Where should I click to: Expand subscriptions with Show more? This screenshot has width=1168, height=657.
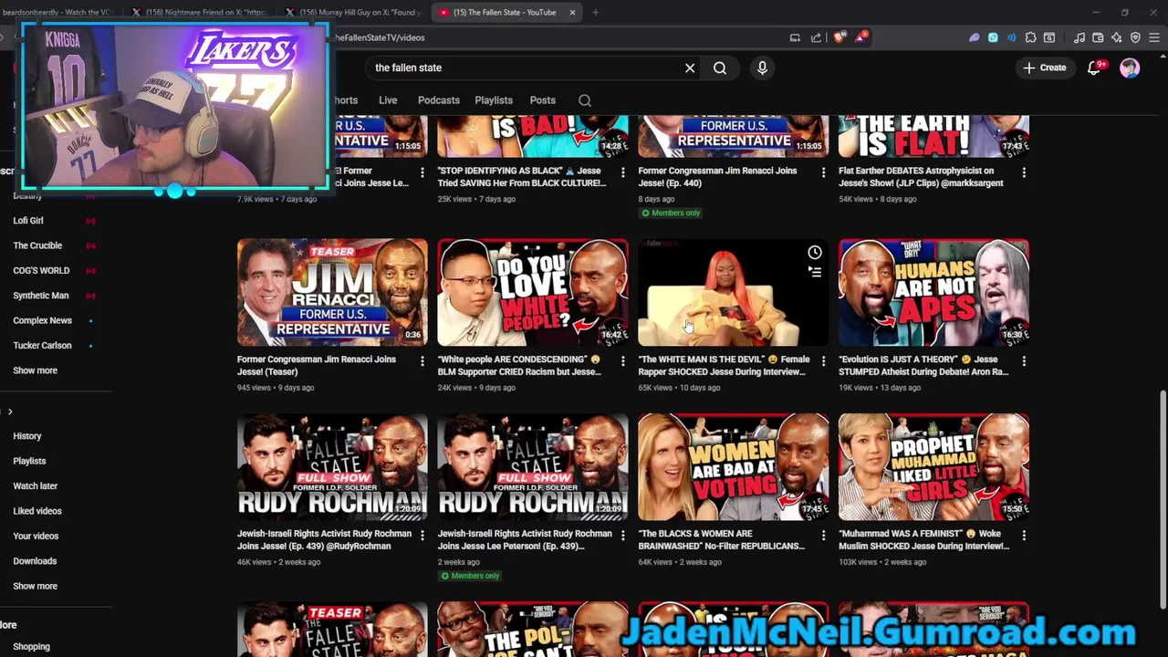point(35,370)
